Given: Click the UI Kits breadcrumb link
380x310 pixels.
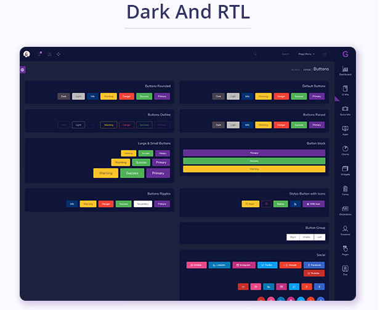Looking at the screenshot, I should tap(307, 70).
